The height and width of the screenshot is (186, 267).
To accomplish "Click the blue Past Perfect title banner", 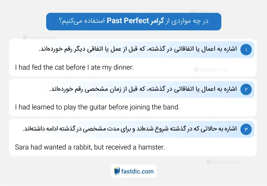I will [134, 21].
